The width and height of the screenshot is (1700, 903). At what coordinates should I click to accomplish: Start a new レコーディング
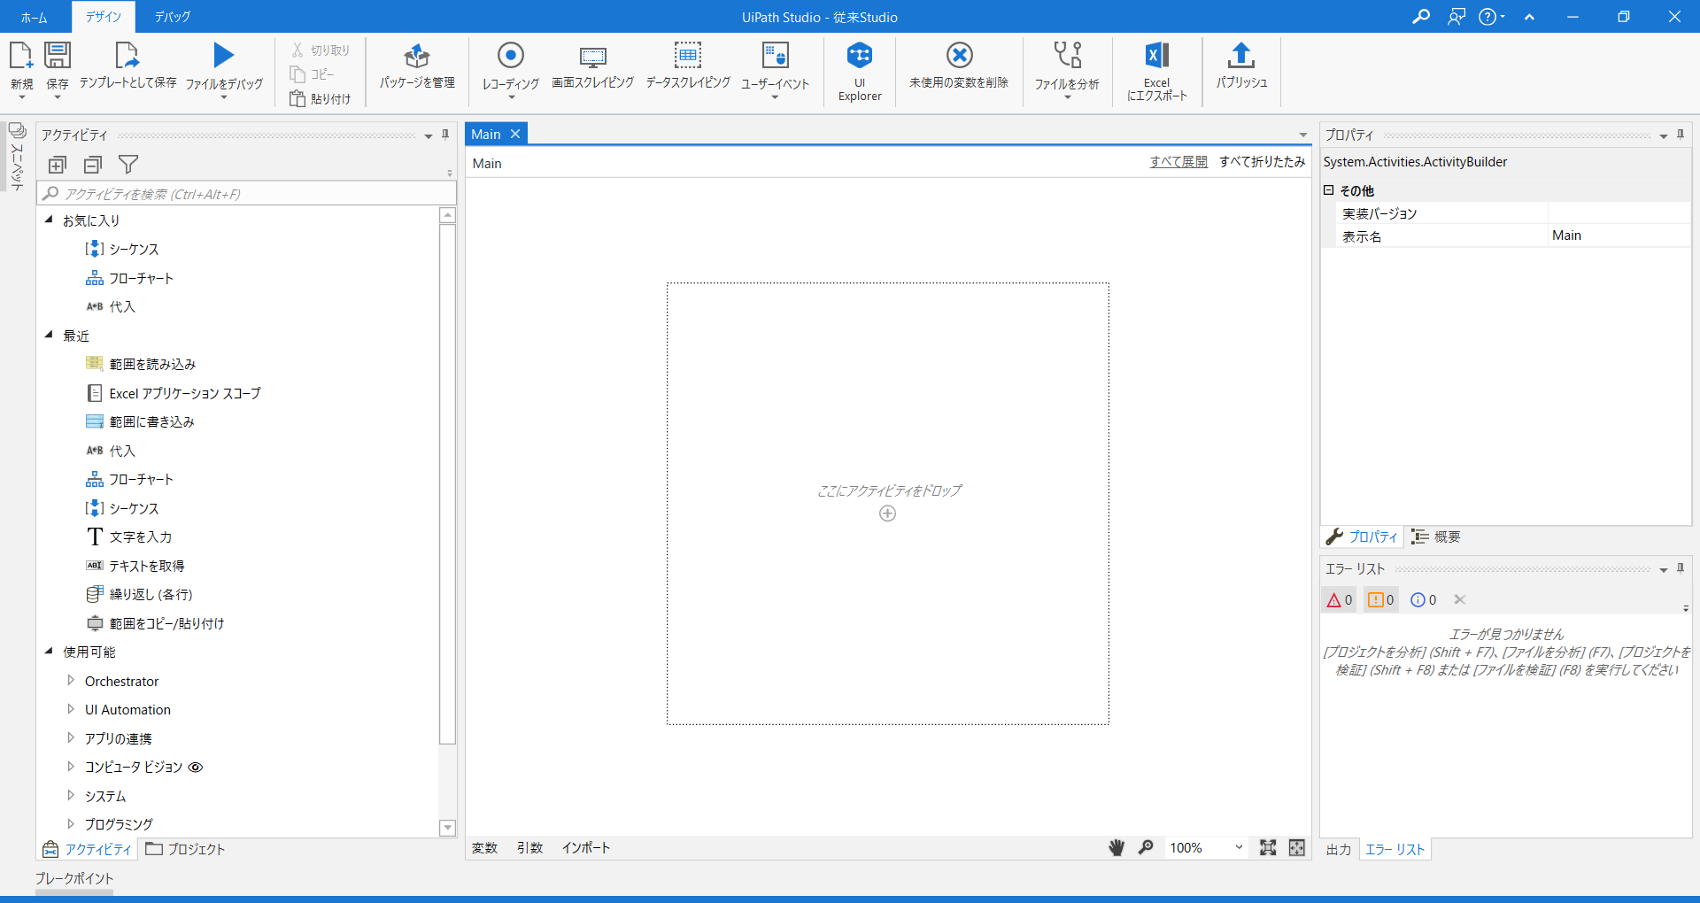pyautogui.click(x=510, y=71)
